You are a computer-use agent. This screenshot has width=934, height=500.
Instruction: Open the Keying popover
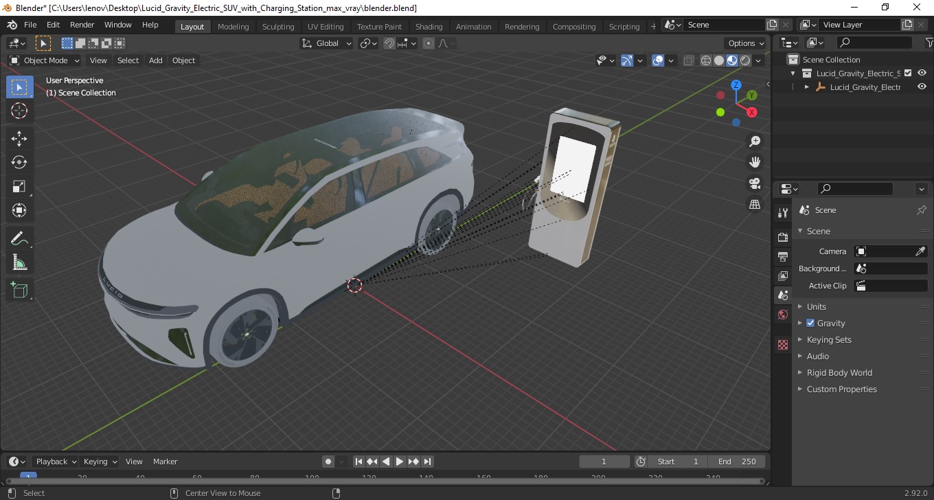(100, 462)
